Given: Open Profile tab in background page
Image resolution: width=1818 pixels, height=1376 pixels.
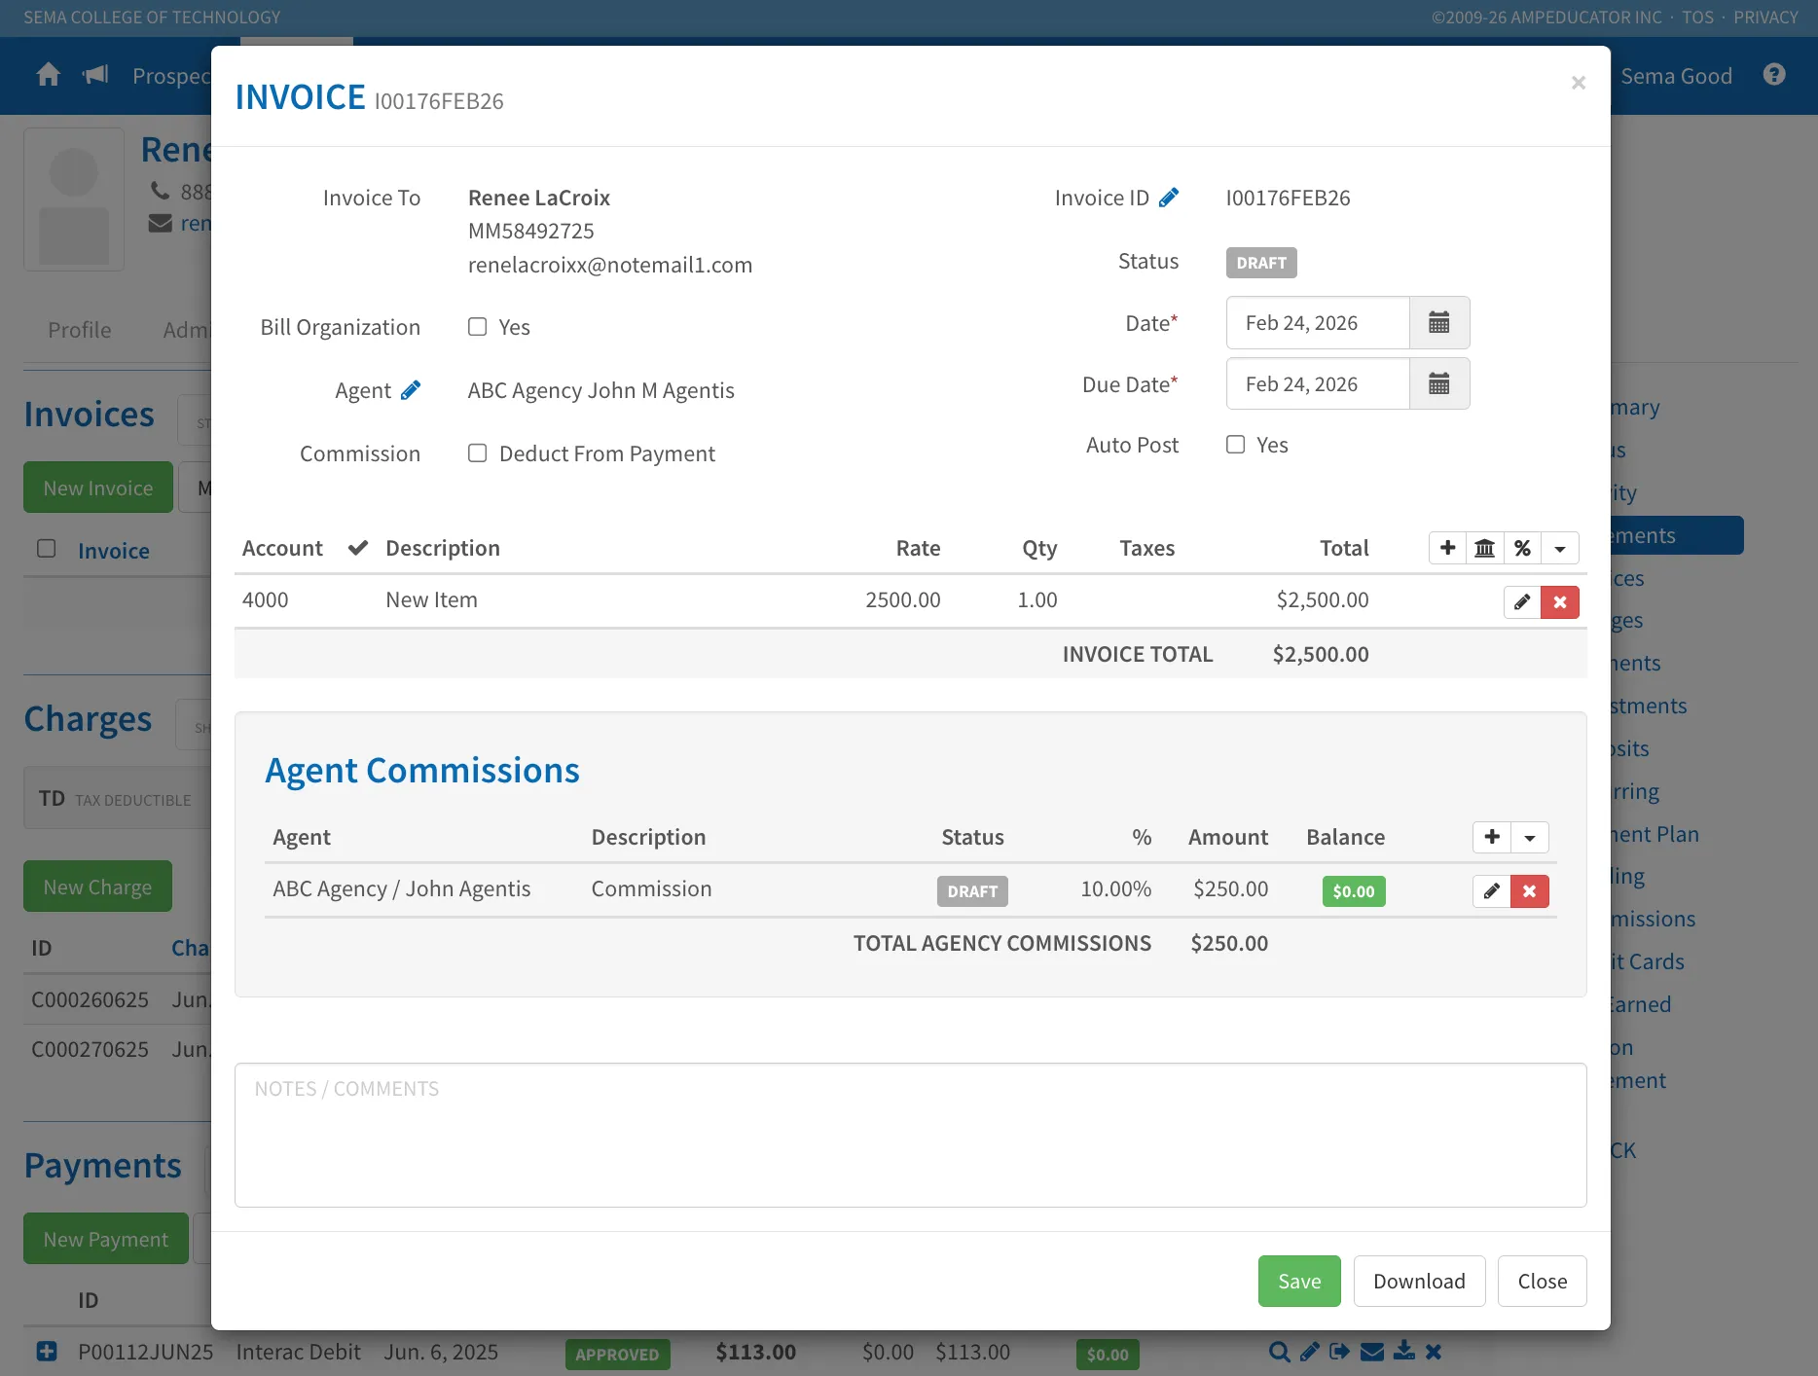Looking at the screenshot, I should point(80,330).
